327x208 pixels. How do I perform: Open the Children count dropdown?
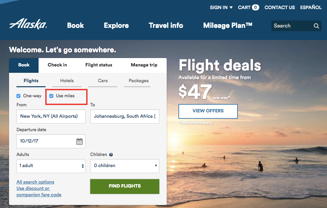coord(124,166)
